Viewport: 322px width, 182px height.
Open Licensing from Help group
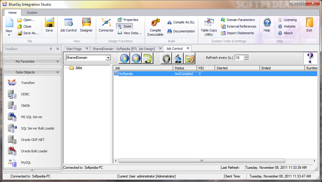tap(288, 20)
